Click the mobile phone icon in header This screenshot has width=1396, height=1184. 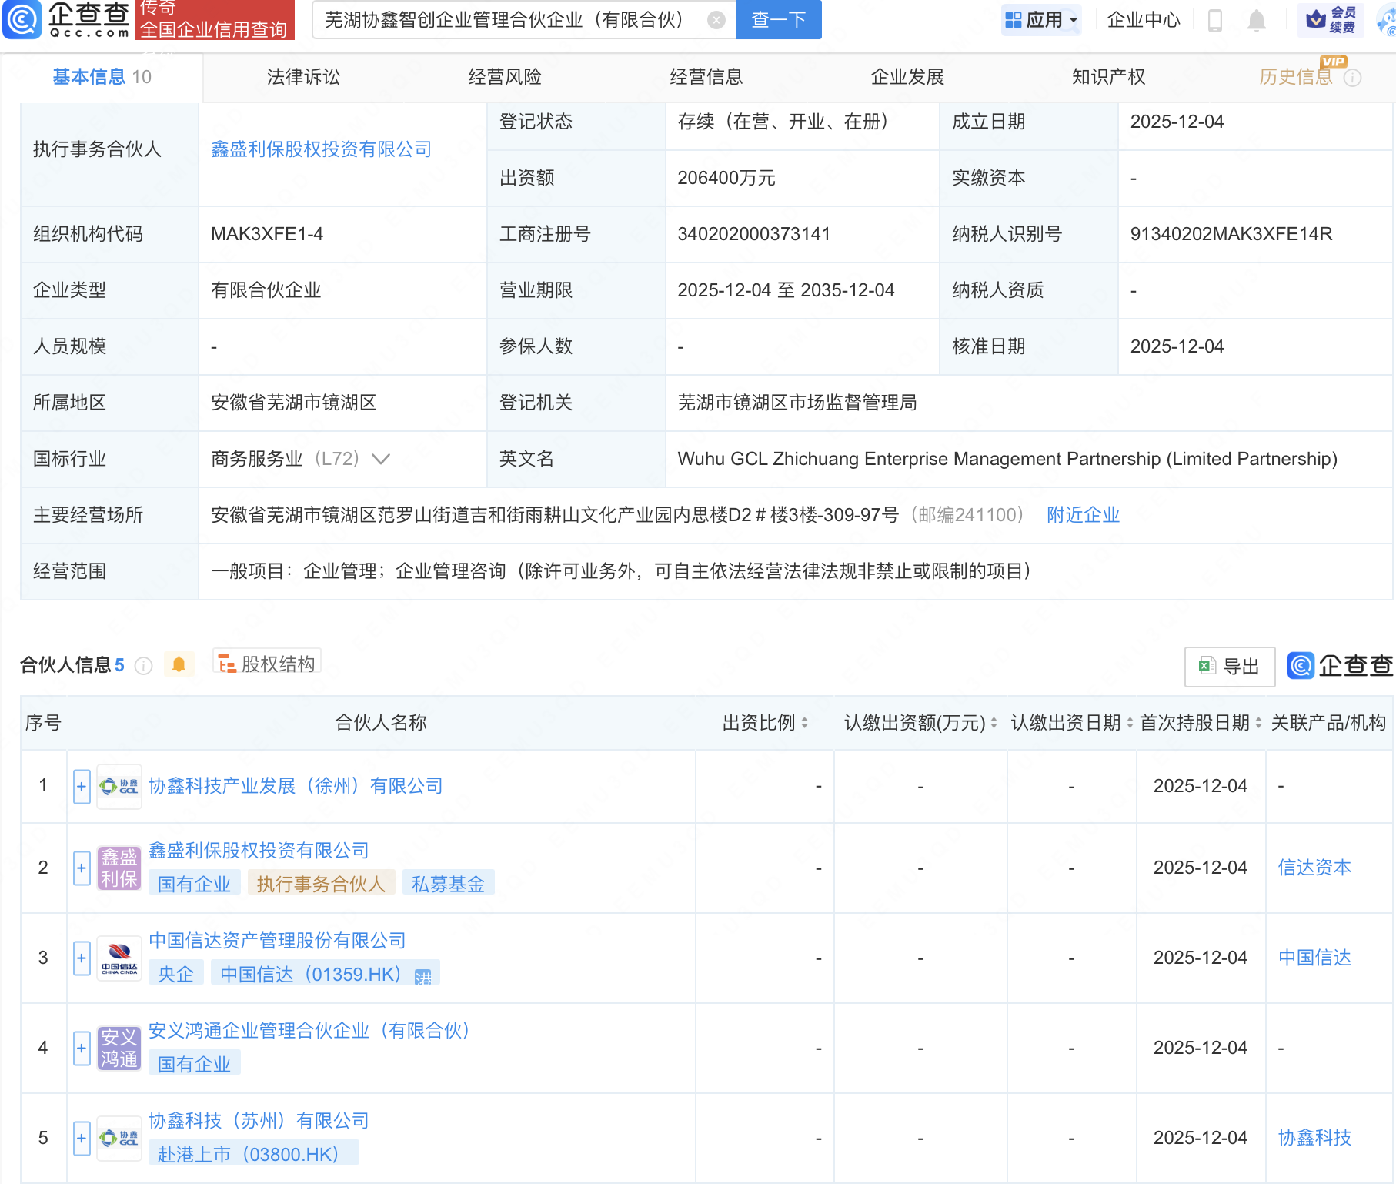pyautogui.click(x=1215, y=20)
